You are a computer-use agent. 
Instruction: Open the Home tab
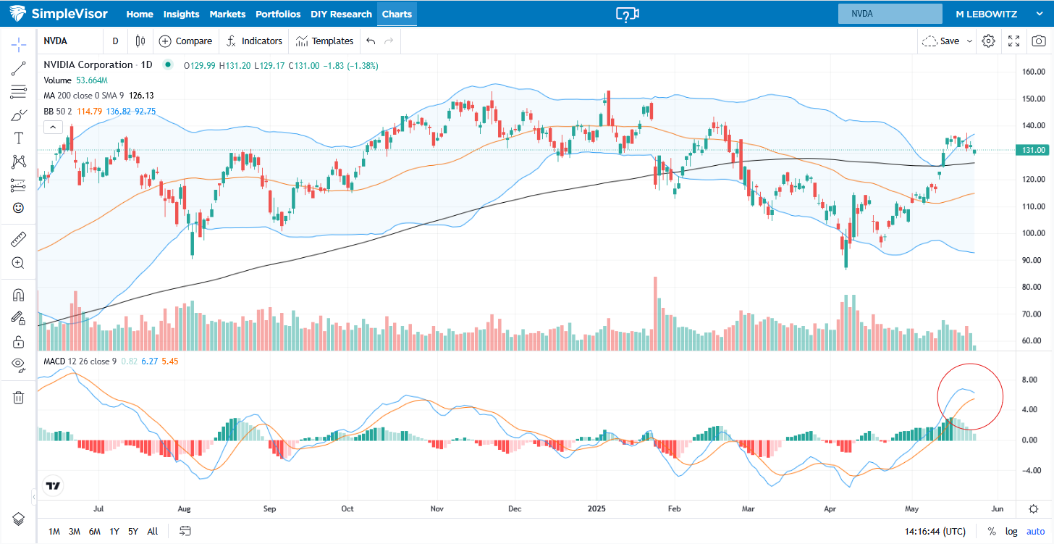pyautogui.click(x=140, y=14)
